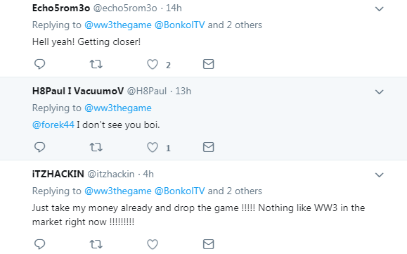This screenshot has width=407, height=254.
Task: Like Echo5rom3o's tweet with 2 likes
Action: (153, 65)
